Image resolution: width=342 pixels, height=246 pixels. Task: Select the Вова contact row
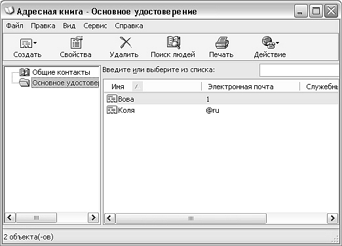click(x=221, y=99)
